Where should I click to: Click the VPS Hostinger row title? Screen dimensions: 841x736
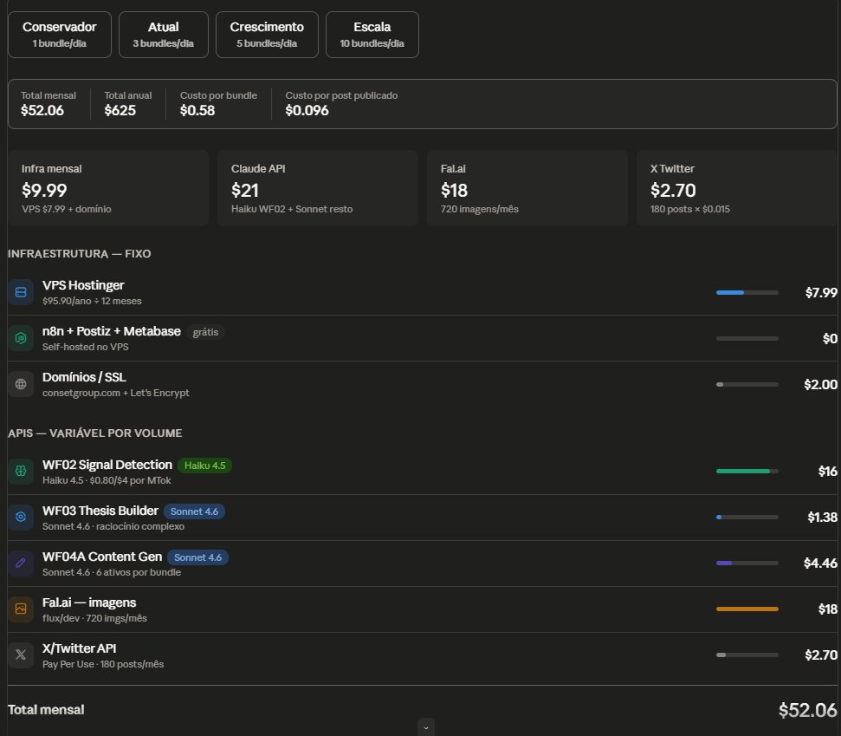[83, 285]
